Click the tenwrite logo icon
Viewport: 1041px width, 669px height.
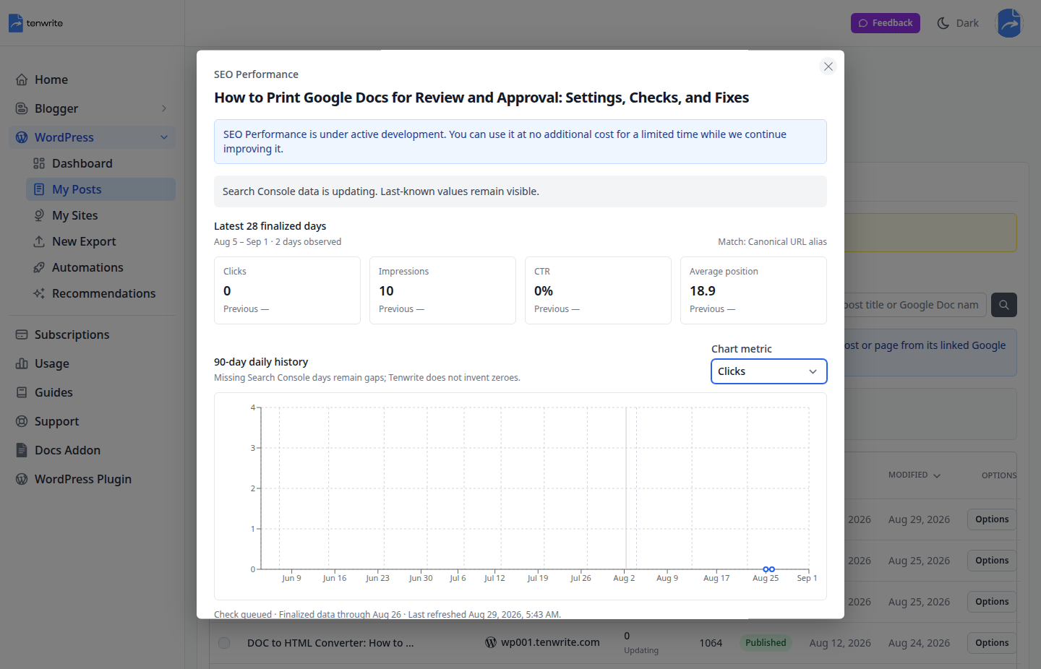point(16,23)
